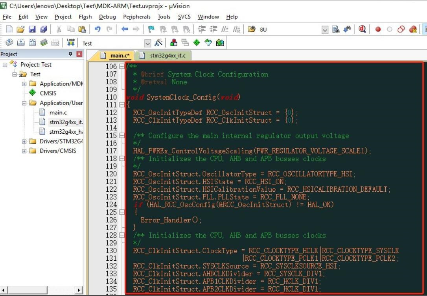This screenshot has width=427, height=296.
Task: Pin the Project panel with pushpin
Action: [71, 54]
